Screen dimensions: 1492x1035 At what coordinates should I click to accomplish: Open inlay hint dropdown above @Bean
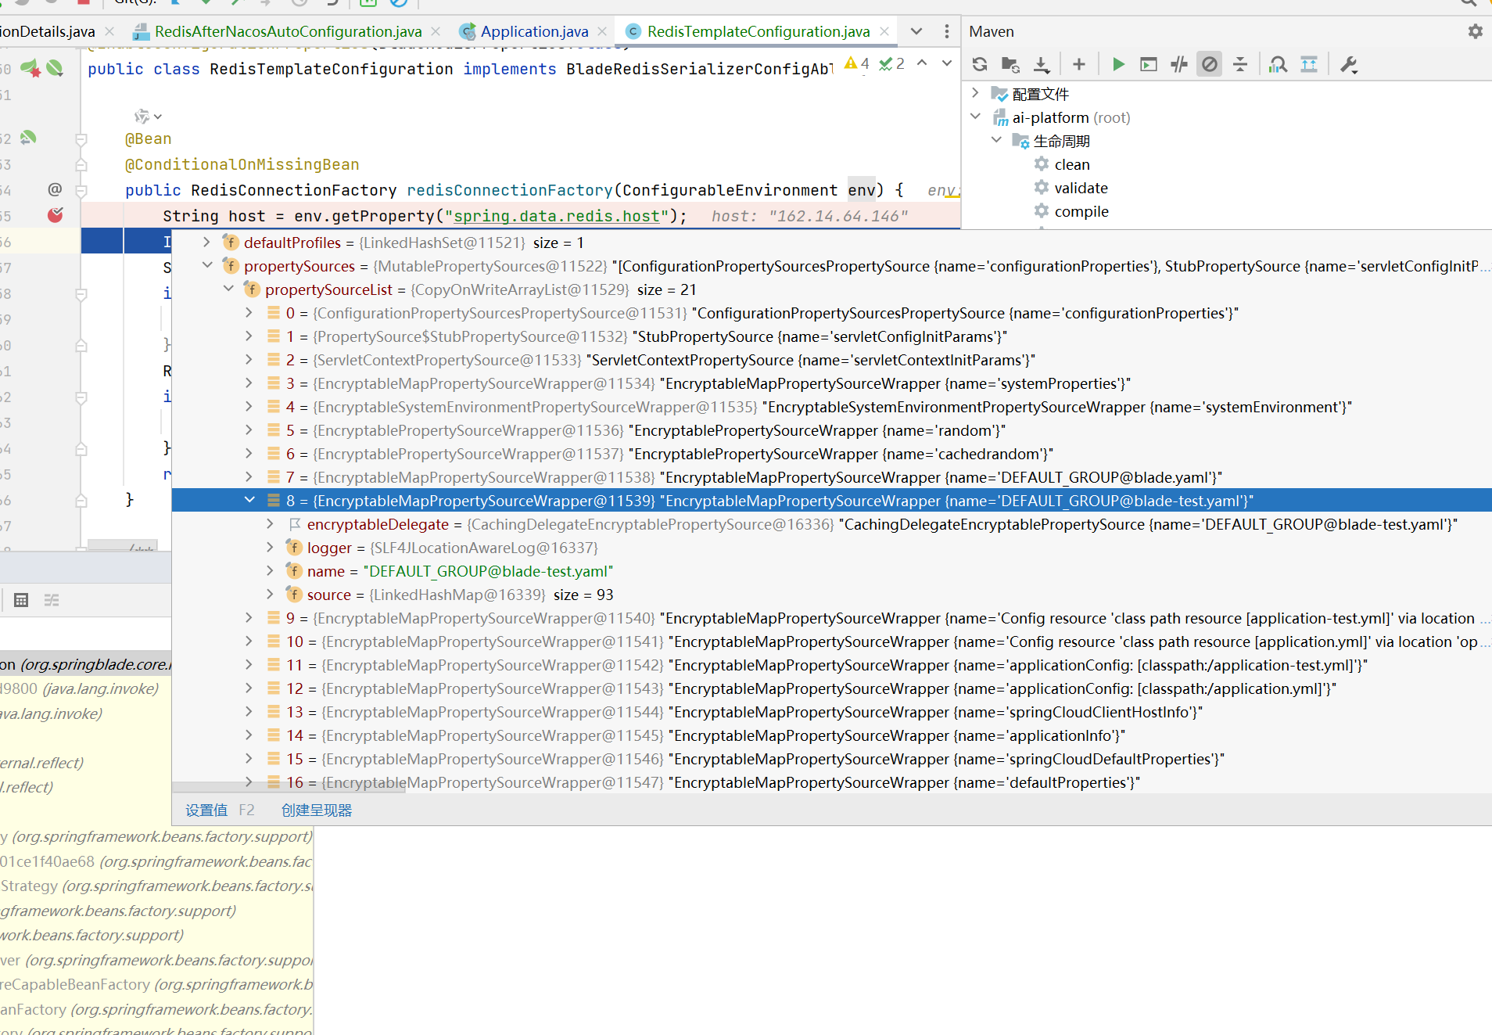click(148, 117)
